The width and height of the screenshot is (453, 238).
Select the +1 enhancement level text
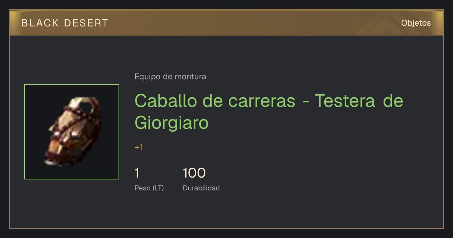pos(139,147)
